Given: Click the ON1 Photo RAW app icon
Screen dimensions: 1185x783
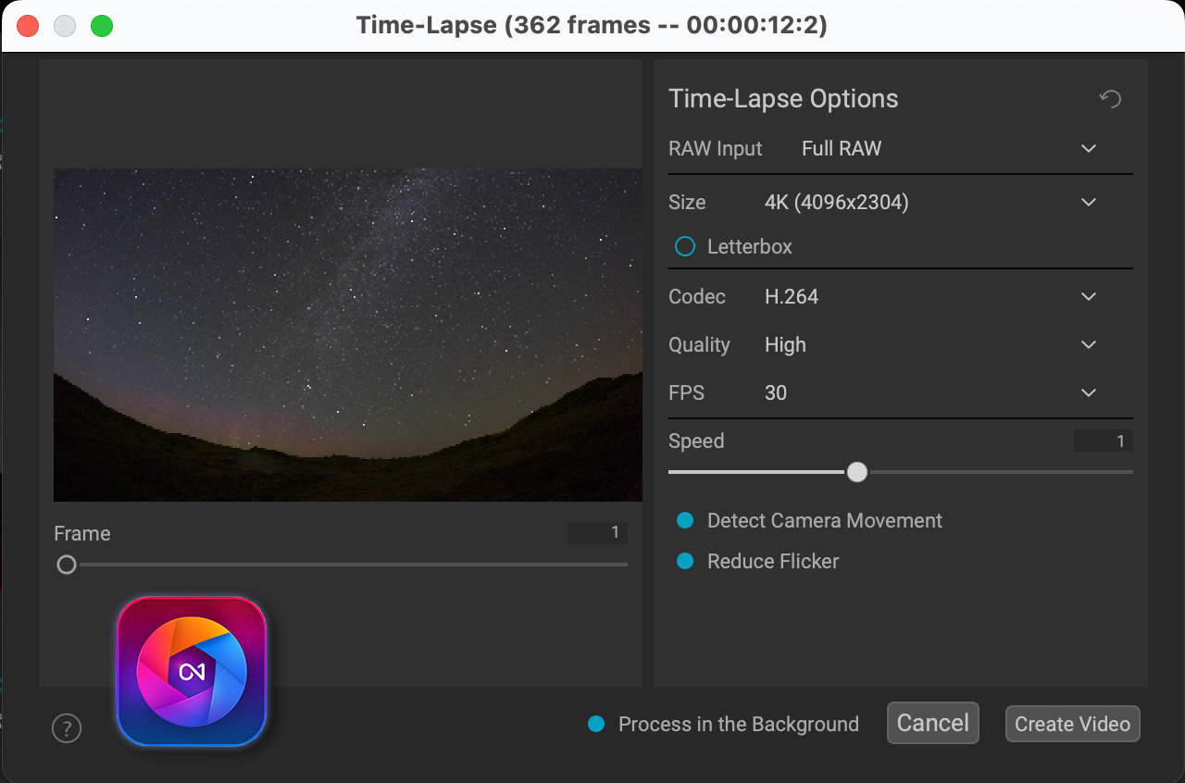Looking at the screenshot, I should tap(192, 671).
